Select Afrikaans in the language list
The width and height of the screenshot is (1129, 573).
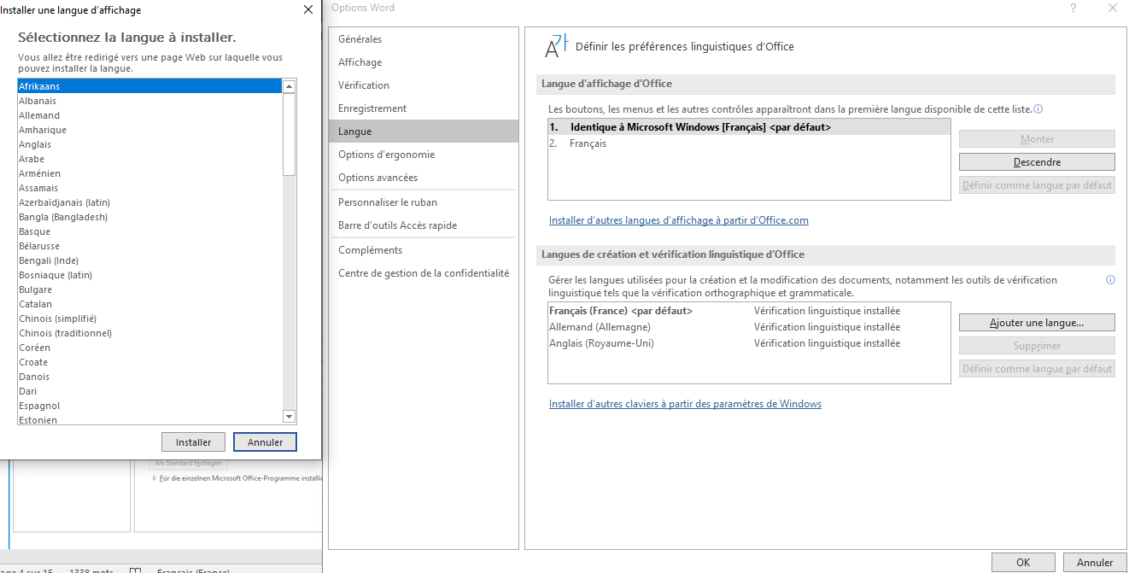[x=149, y=86]
